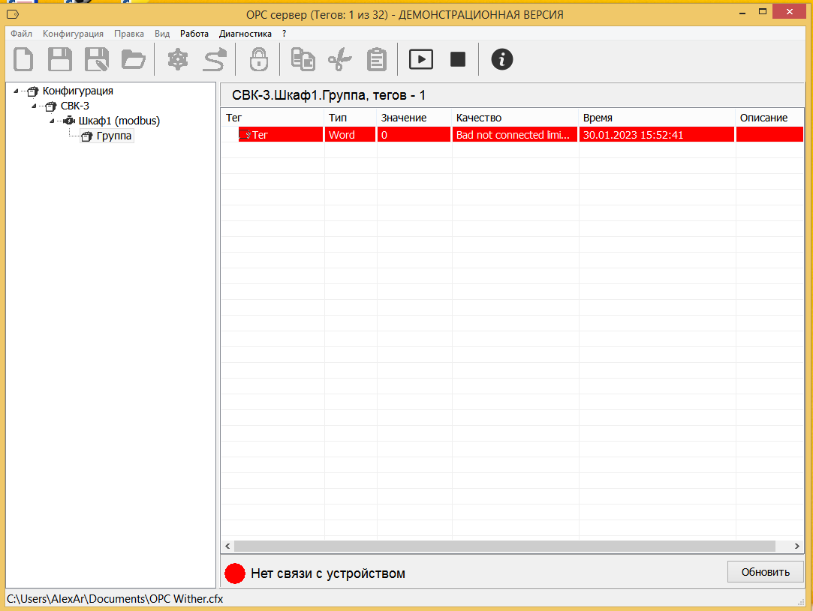Viewport: 813px width, 611px height.
Task: Open the Диагностика menu
Action: coord(245,34)
